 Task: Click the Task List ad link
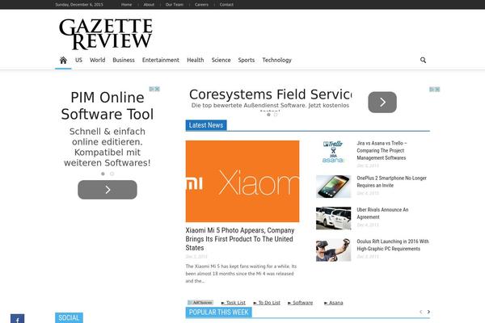pyautogui.click(x=235, y=302)
